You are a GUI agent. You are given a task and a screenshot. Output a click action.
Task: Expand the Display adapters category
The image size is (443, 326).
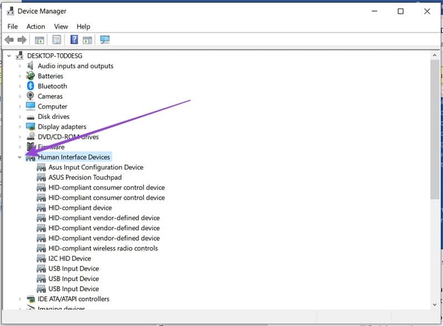coord(20,126)
